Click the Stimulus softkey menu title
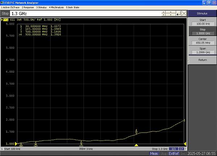 click(202, 13)
